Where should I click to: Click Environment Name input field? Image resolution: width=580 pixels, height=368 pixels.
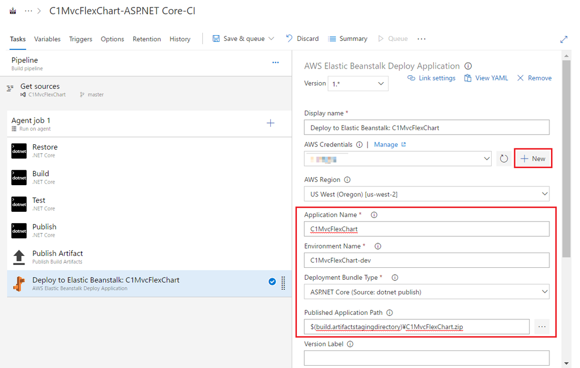point(427,260)
